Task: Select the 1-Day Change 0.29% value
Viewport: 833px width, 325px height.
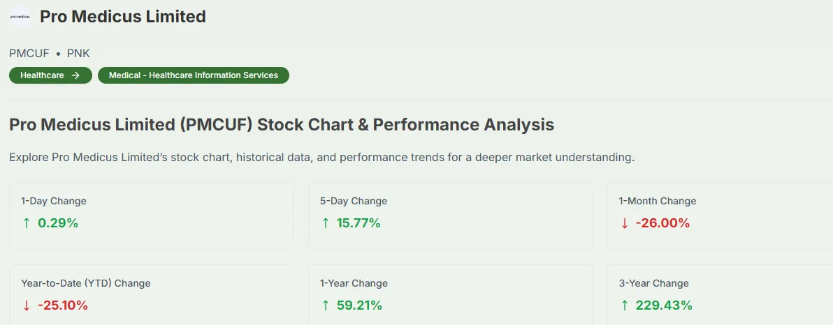Action: point(58,223)
